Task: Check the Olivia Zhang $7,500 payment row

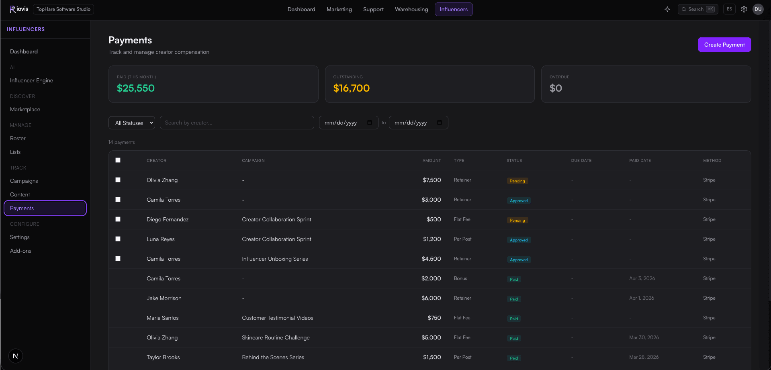Action: [x=118, y=180]
